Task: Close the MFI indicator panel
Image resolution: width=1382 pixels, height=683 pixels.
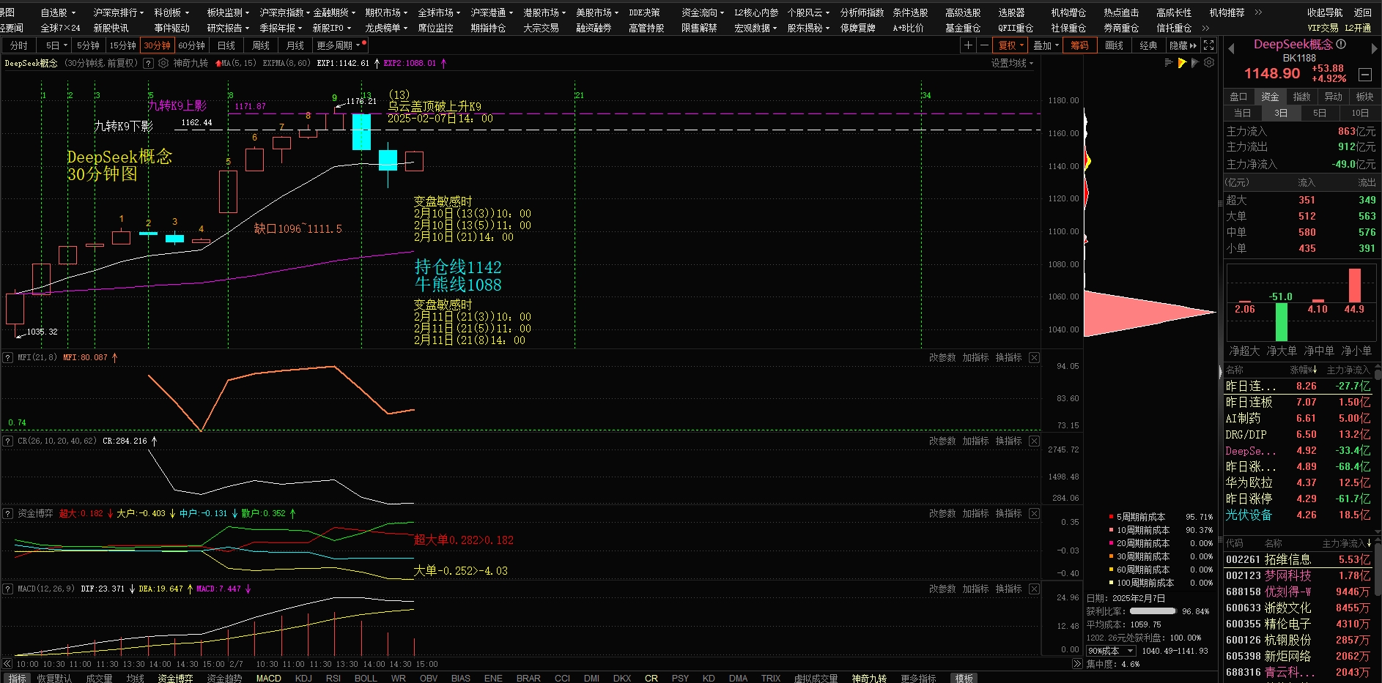Action: [1034, 358]
